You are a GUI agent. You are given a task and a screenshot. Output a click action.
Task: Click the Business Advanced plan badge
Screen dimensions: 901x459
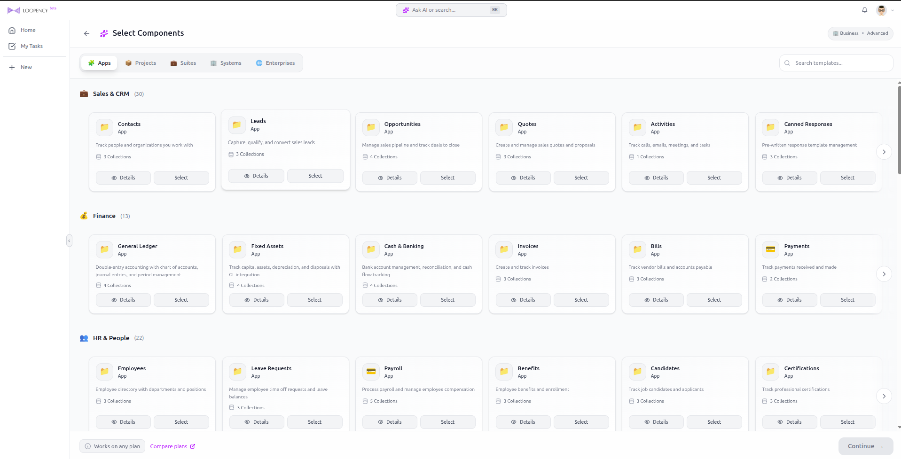(860, 33)
